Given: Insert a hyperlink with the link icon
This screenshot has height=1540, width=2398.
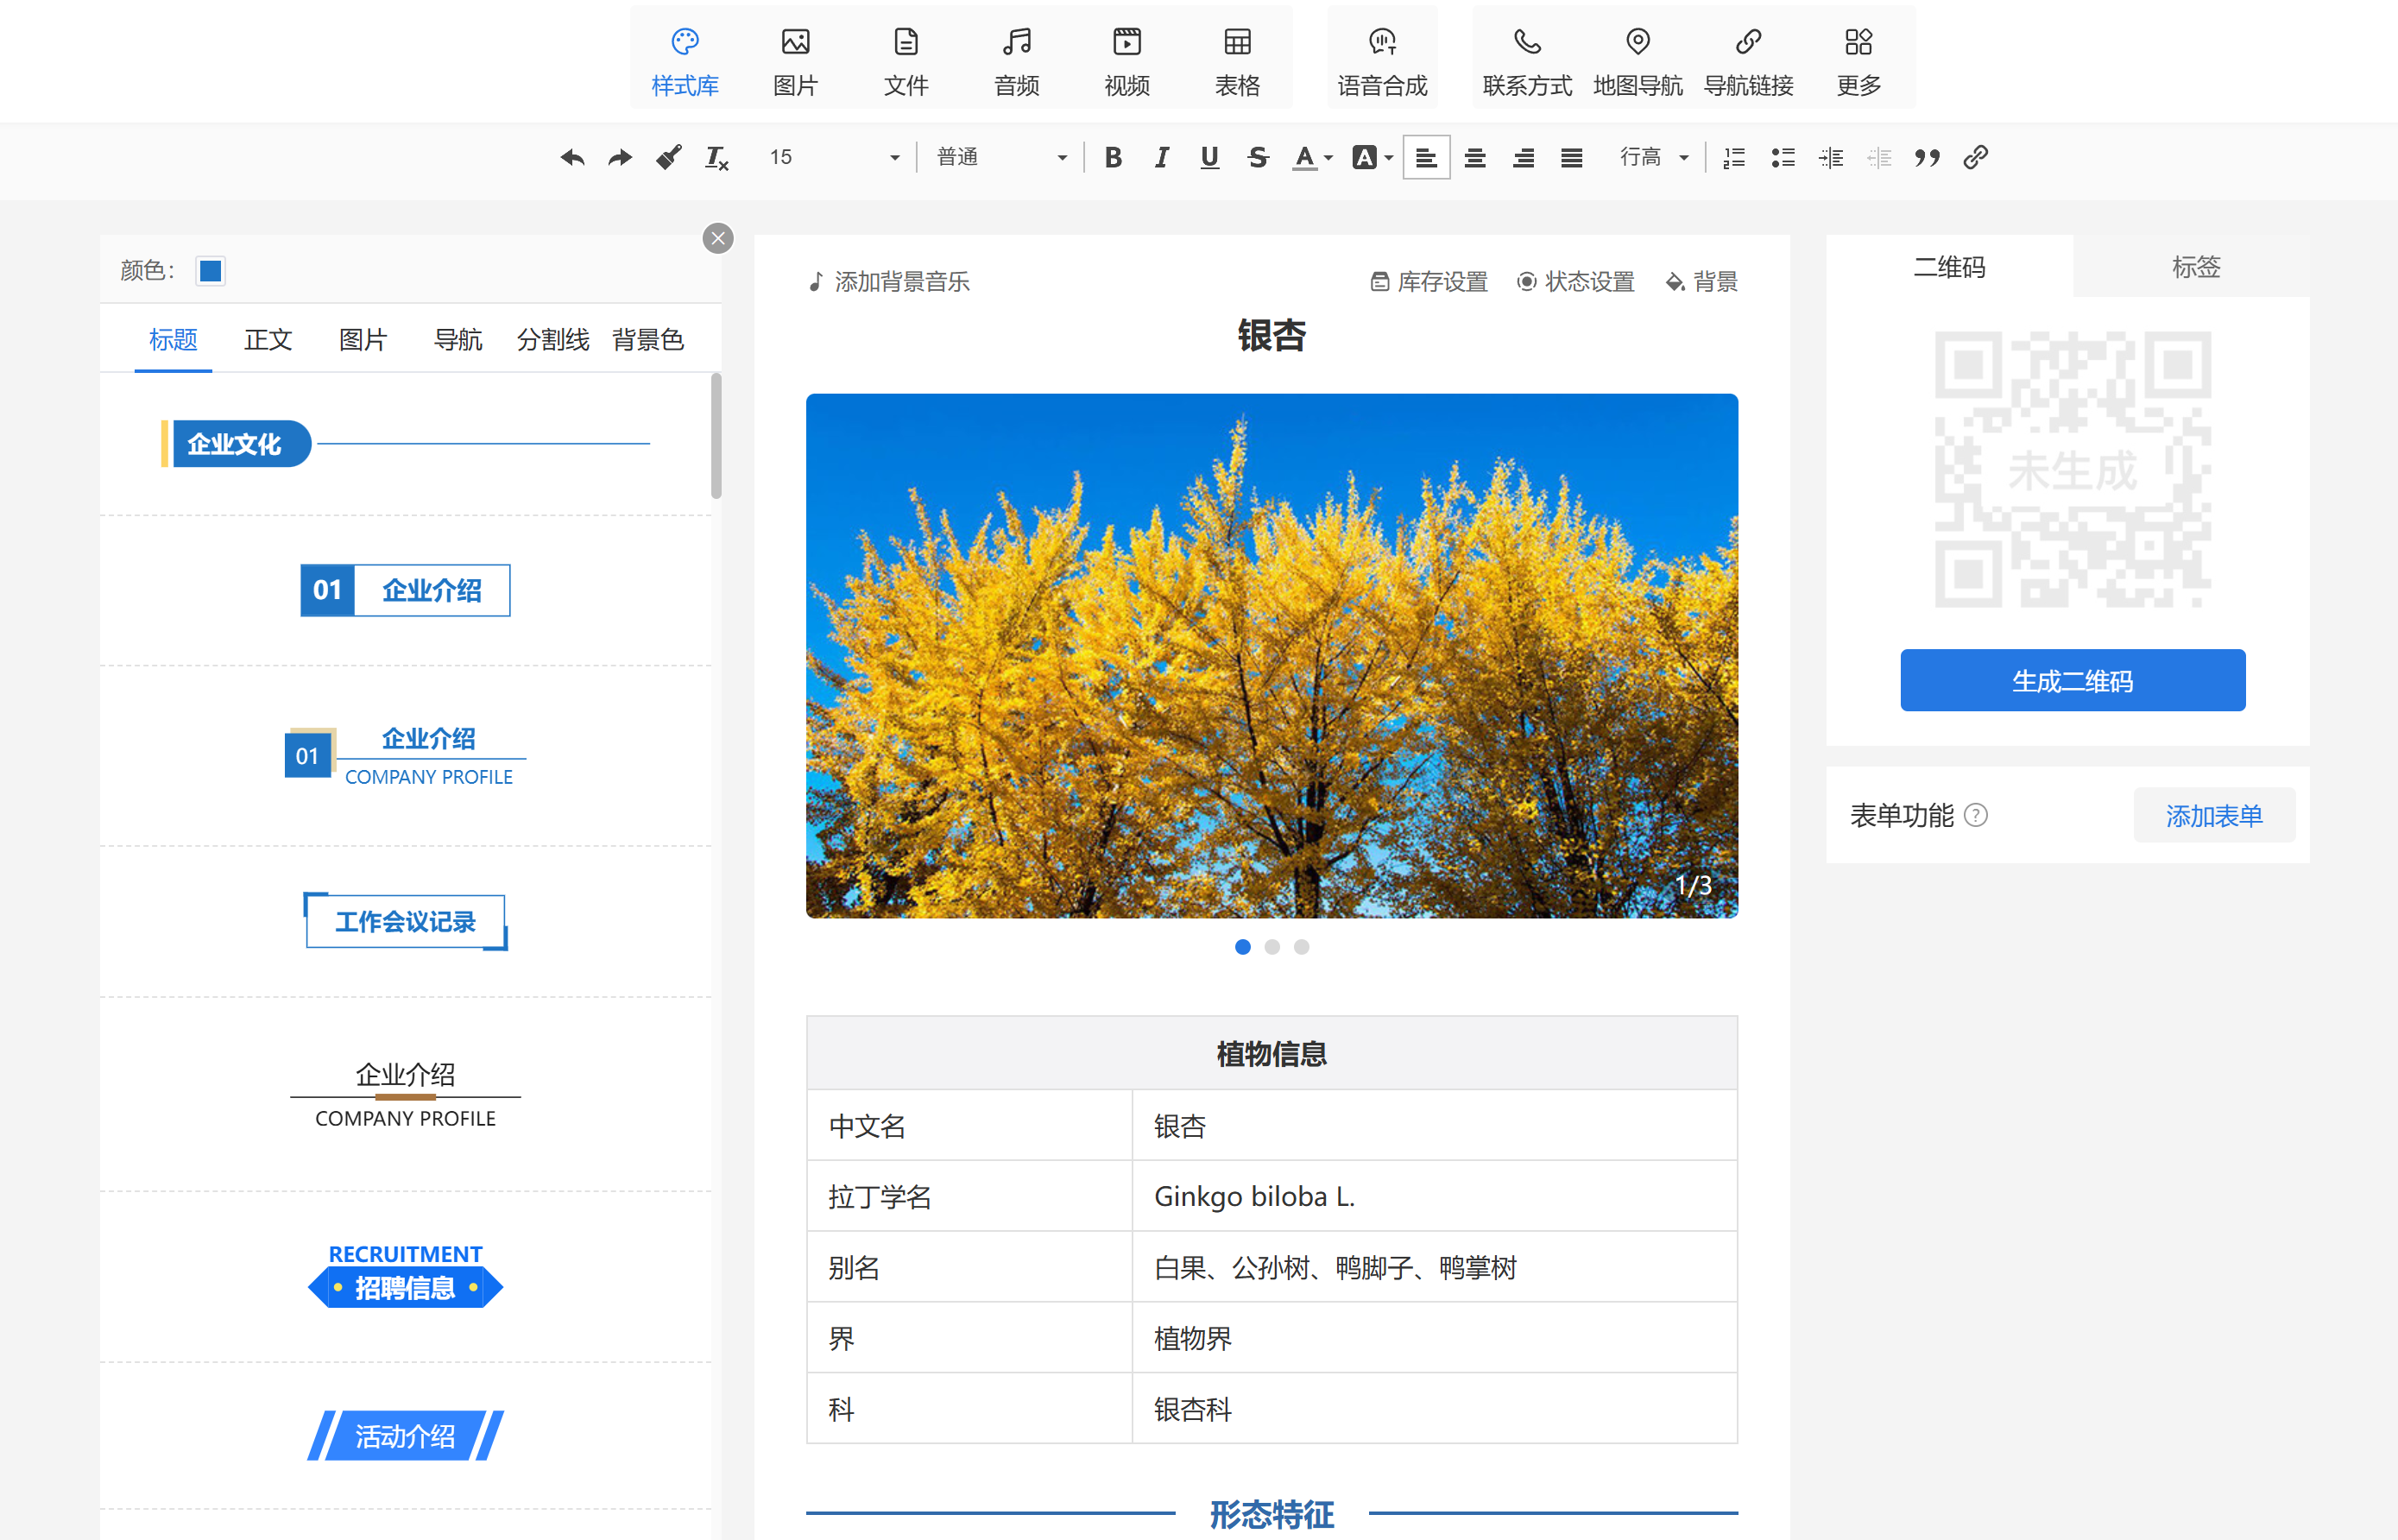Looking at the screenshot, I should (x=1975, y=157).
